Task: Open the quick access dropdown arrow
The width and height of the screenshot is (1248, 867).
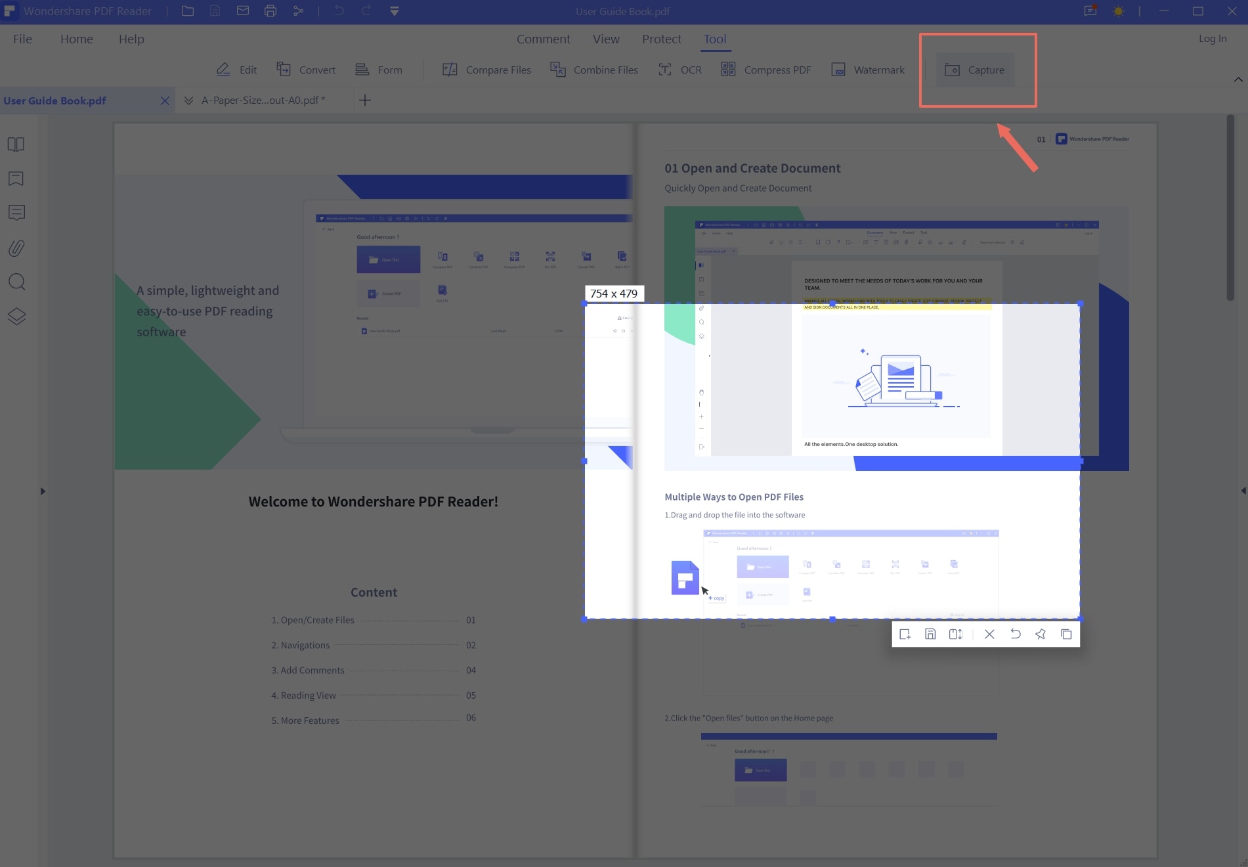Action: point(395,11)
